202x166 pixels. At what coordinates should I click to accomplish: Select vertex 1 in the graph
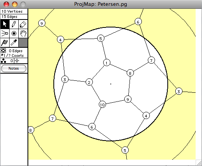(107, 62)
